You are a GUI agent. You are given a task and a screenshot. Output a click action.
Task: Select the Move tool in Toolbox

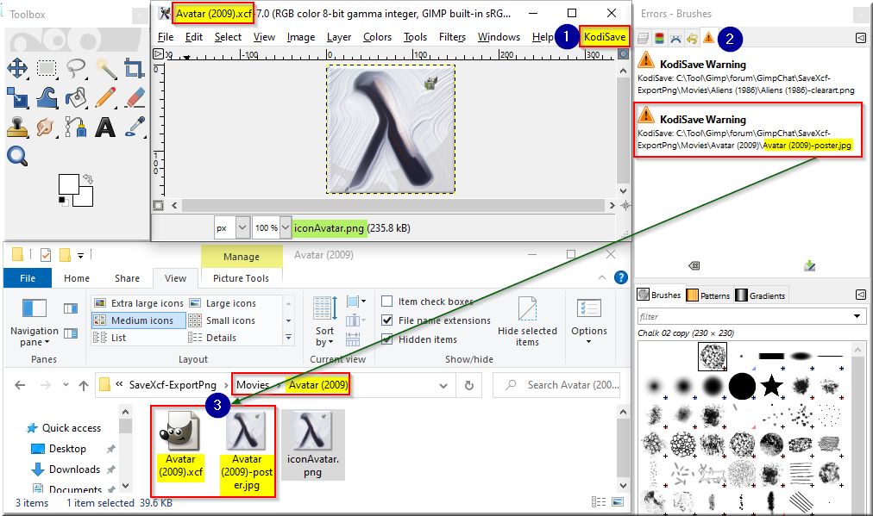17,68
